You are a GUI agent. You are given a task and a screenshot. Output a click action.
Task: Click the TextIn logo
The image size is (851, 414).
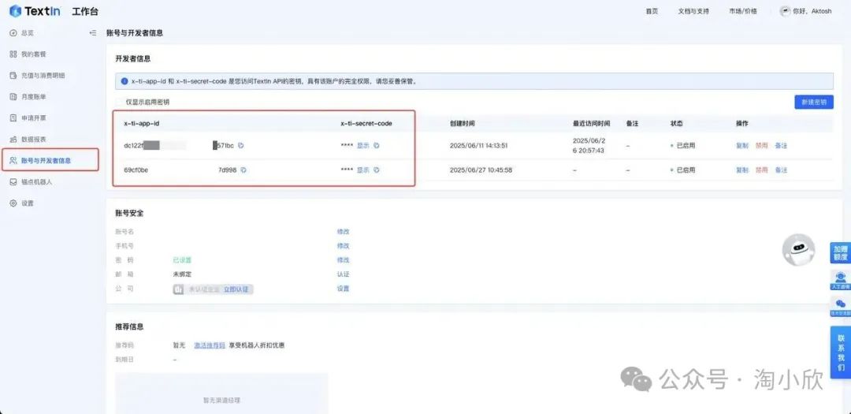pos(35,11)
